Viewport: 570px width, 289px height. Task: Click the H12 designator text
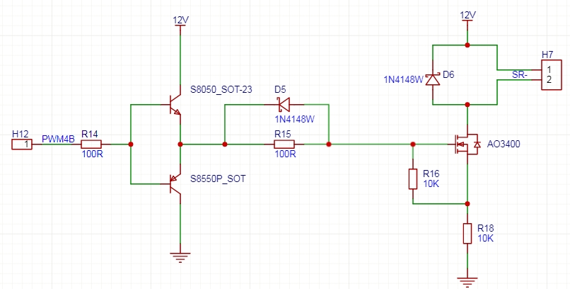pos(21,134)
